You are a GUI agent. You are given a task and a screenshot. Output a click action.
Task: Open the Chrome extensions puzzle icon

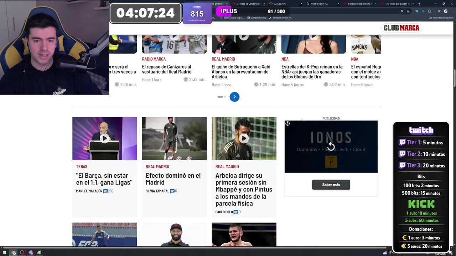pos(430,11)
